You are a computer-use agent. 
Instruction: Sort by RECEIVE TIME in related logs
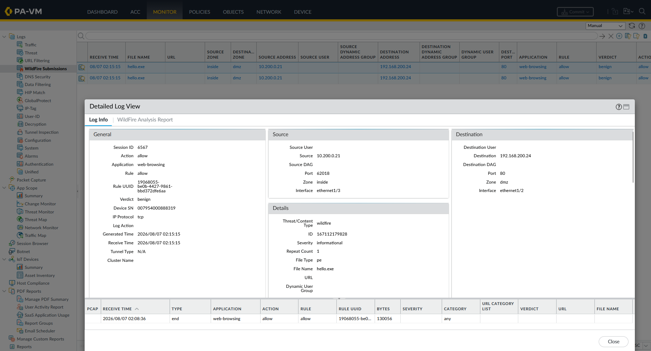(117, 309)
